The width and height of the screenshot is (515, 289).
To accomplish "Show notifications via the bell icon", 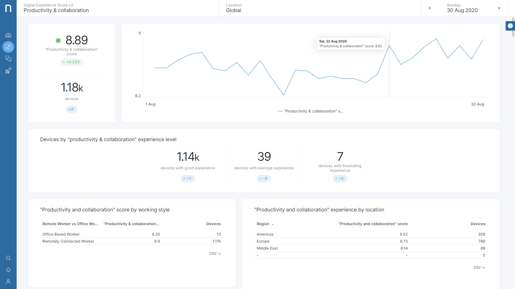I will coord(8,270).
